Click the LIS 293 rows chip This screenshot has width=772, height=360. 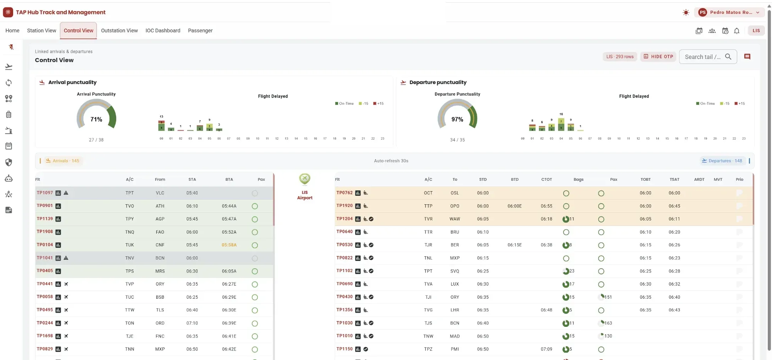tap(620, 57)
